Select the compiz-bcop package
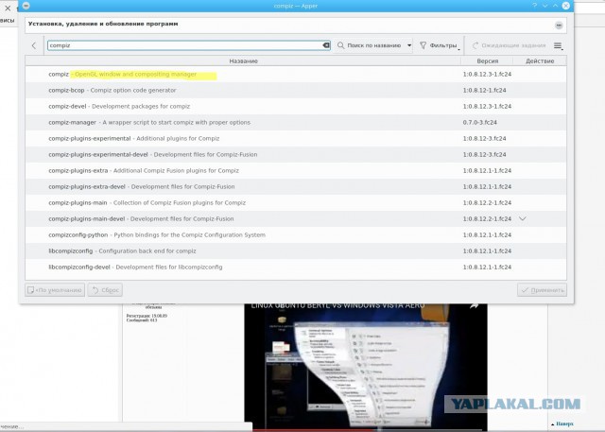 tap(296, 90)
